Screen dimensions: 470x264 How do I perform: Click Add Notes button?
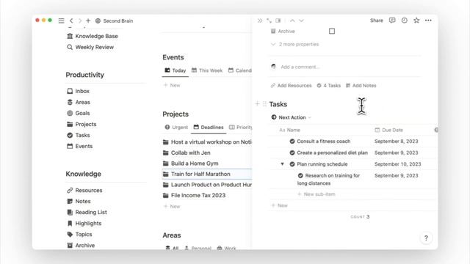click(x=361, y=86)
